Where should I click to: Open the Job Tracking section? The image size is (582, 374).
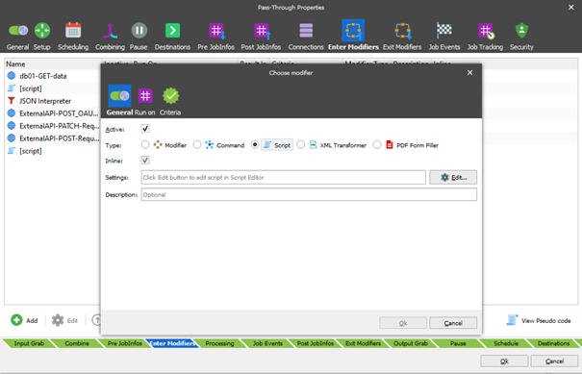point(485,36)
